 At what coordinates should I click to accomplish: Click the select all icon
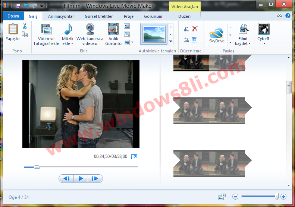coord(195,40)
